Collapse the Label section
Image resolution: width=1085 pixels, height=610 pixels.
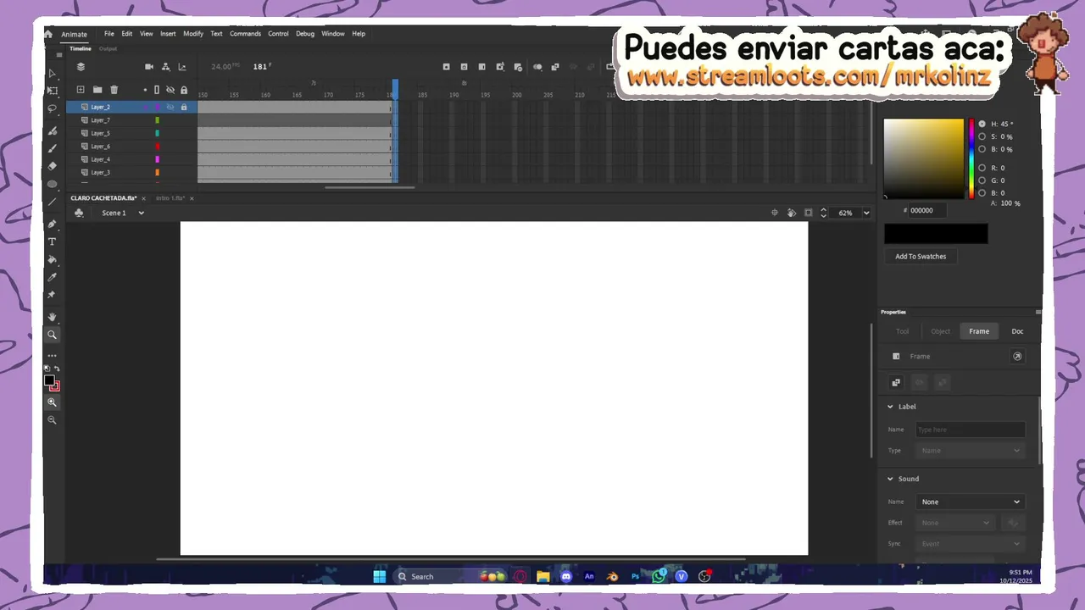890,407
